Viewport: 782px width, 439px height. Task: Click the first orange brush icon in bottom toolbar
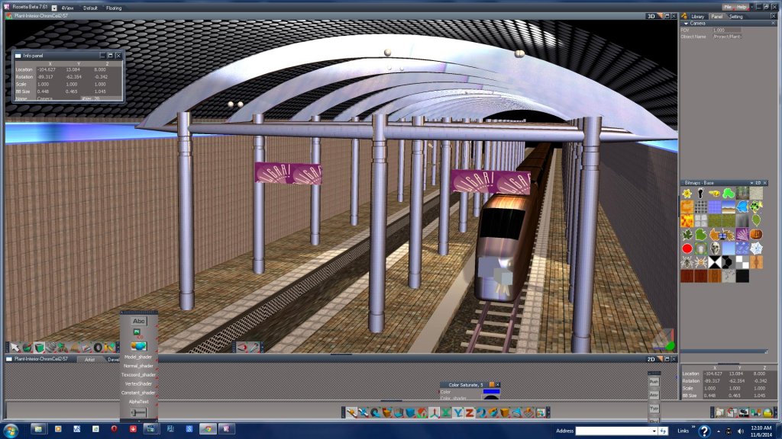(x=352, y=412)
